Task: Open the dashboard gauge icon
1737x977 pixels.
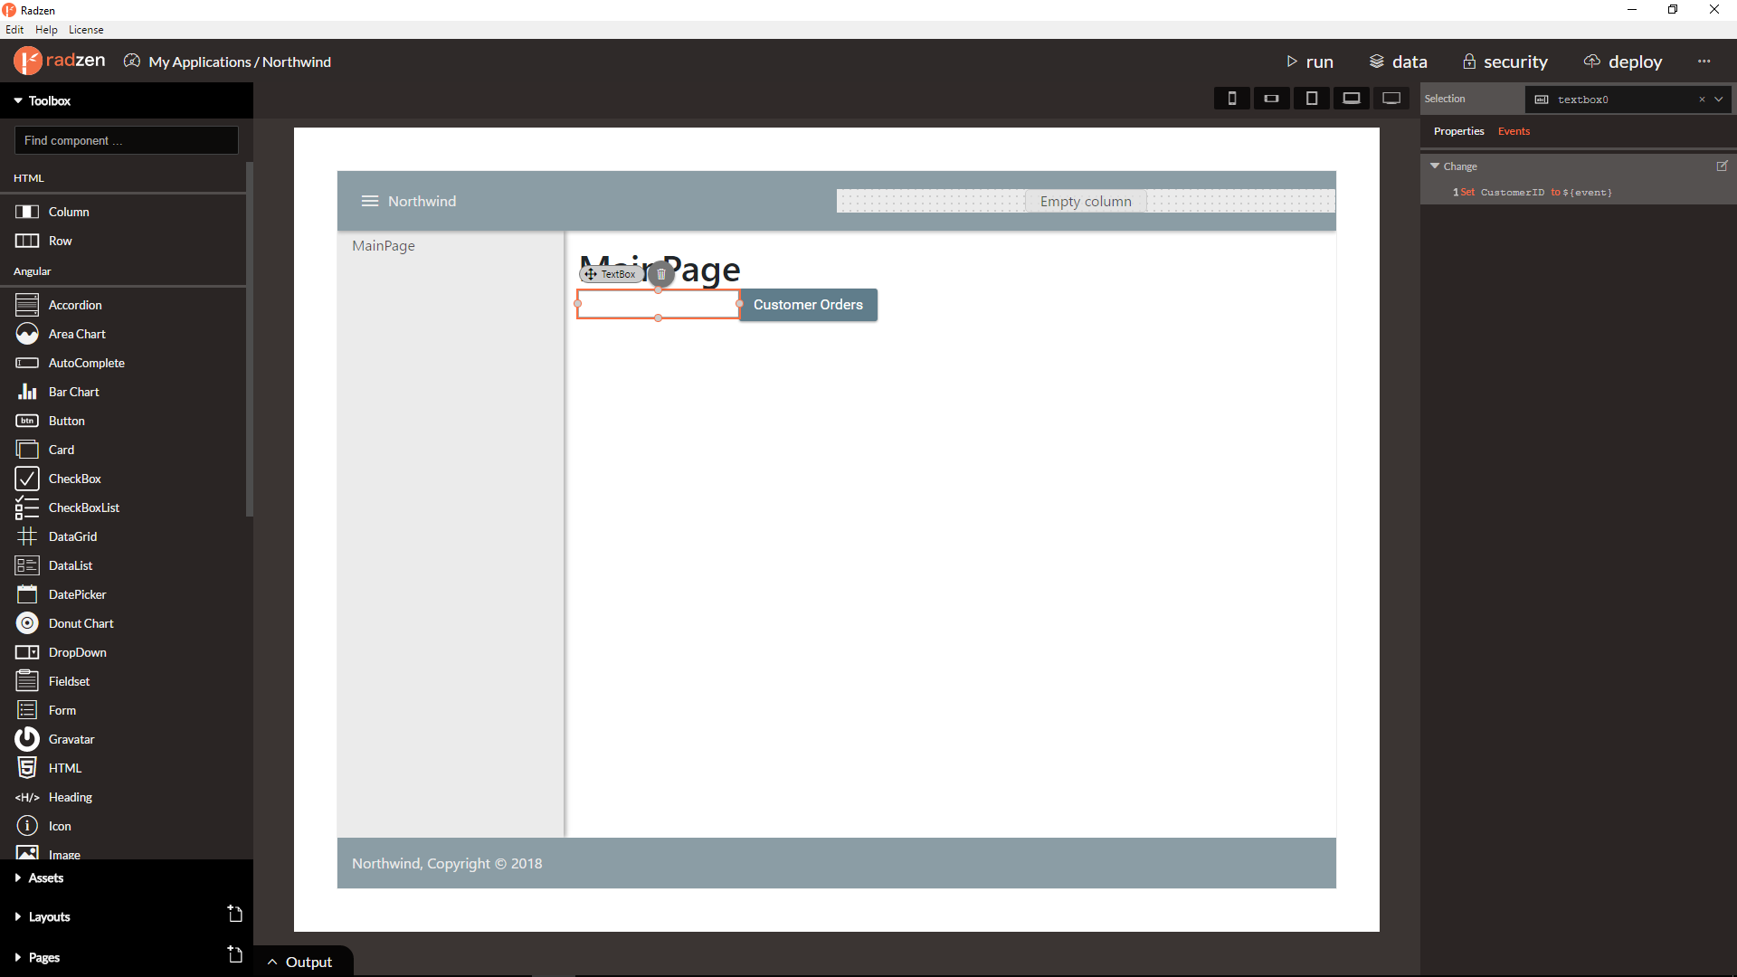Action: [x=132, y=61]
